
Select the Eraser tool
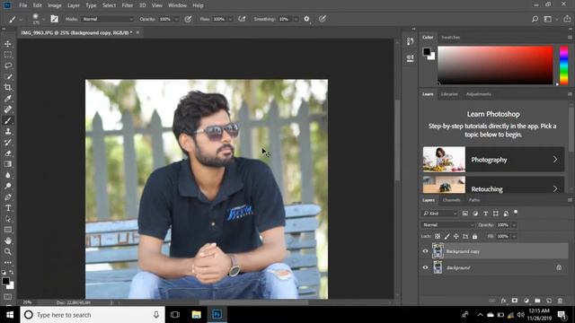[x=8, y=153]
